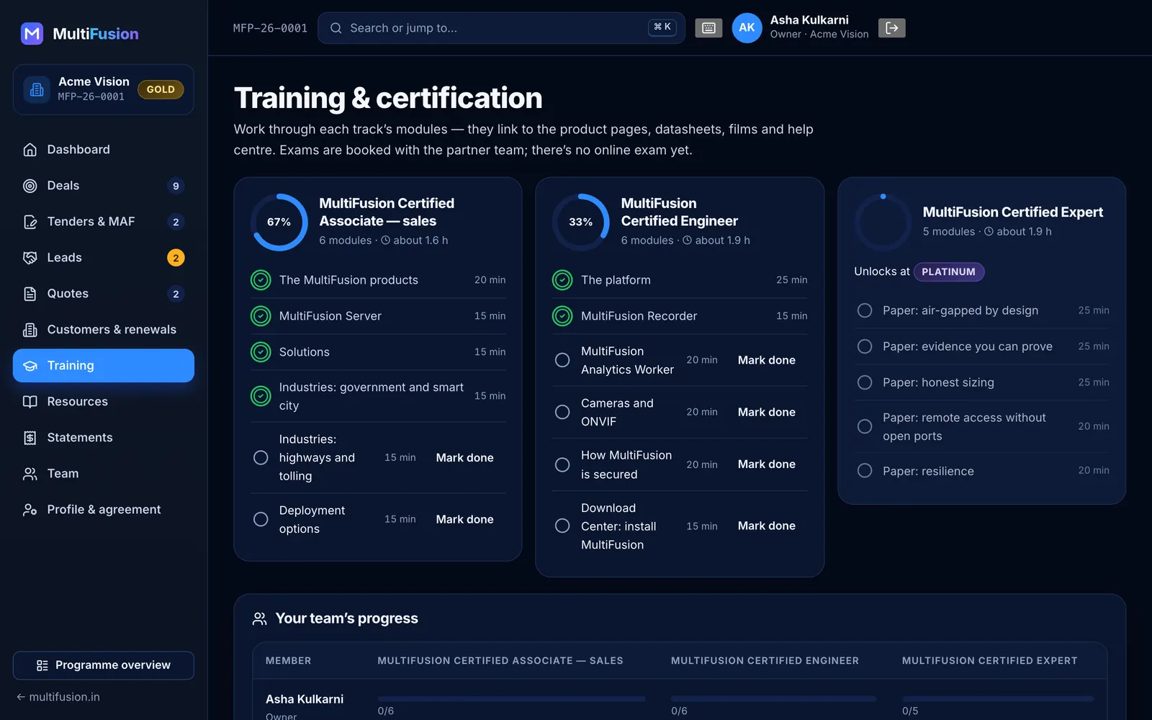The height and width of the screenshot is (720, 1152).
Task: Mark done How MultiFusion is secured
Action: pos(766,464)
